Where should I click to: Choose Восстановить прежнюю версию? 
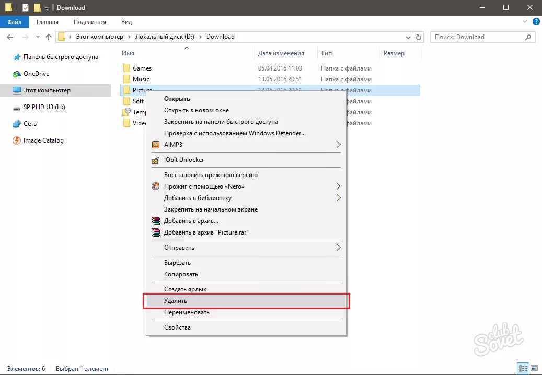pyautogui.click(x=246, y=175)
